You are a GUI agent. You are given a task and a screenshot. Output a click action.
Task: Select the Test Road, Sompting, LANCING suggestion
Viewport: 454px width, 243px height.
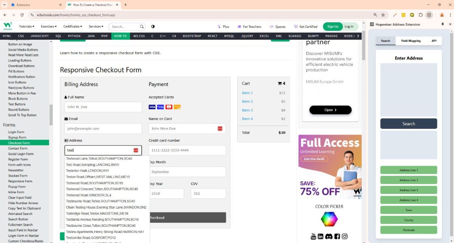(x=92, y=165)
